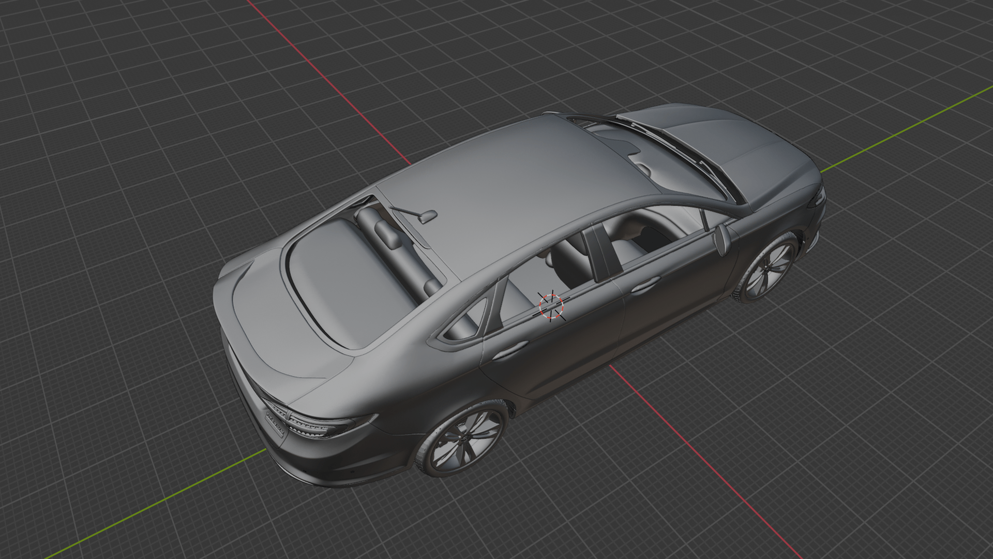993x559 pixels.
Task: Select the rear seat headrest through rear window
Action: pos(389,233)
